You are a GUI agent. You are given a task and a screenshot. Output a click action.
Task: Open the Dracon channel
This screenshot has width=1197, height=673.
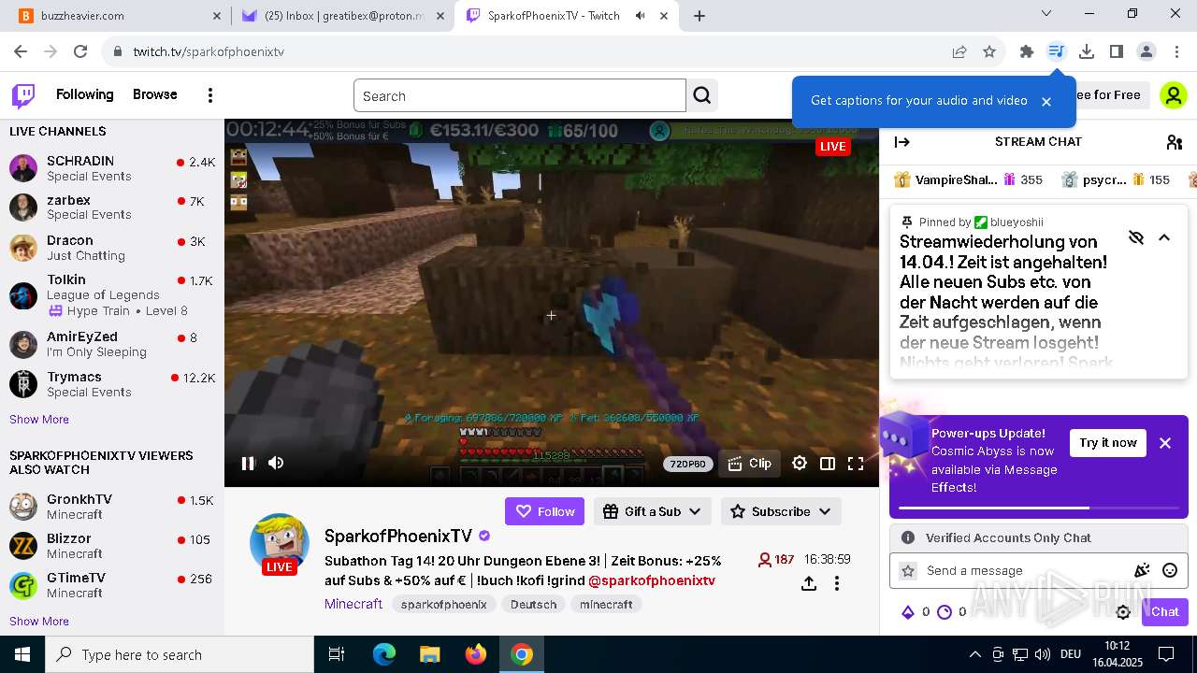pyautogui.click(x=112, y=248)
